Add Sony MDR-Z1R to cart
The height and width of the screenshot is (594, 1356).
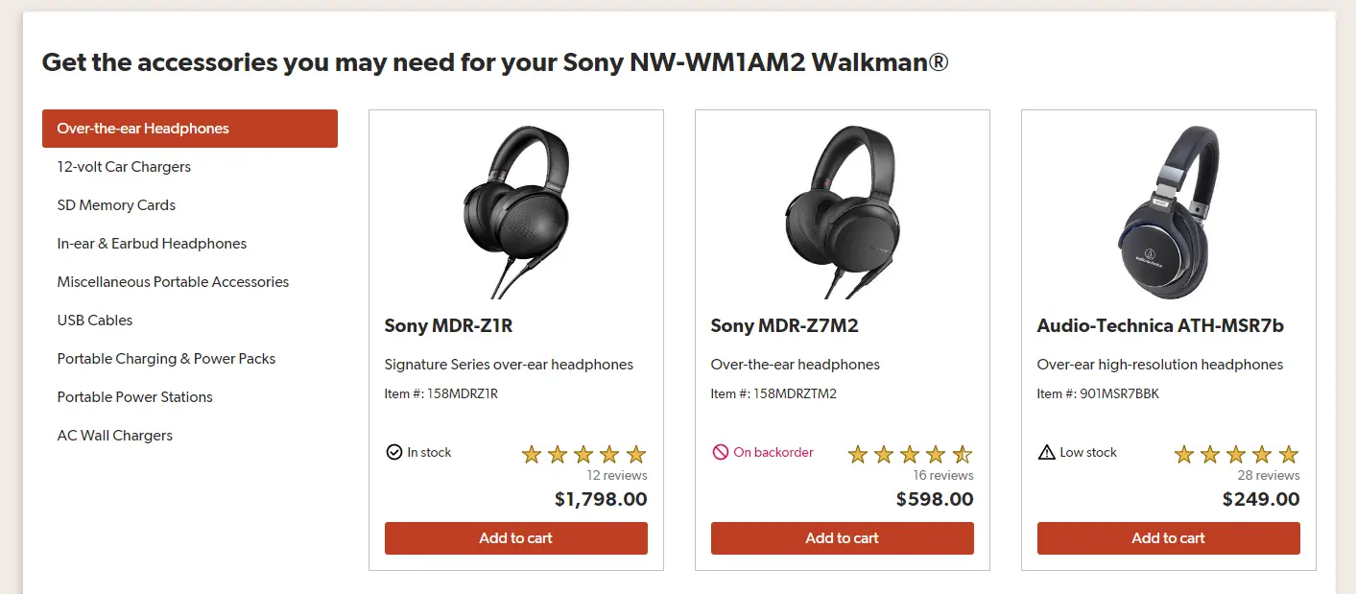click(516, 538)
